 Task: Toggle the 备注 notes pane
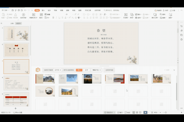coord(121,112)
